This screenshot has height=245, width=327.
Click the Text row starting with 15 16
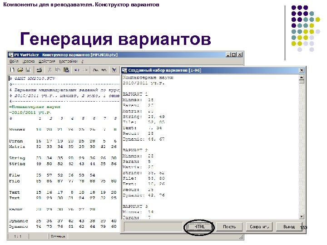point(63,192)
